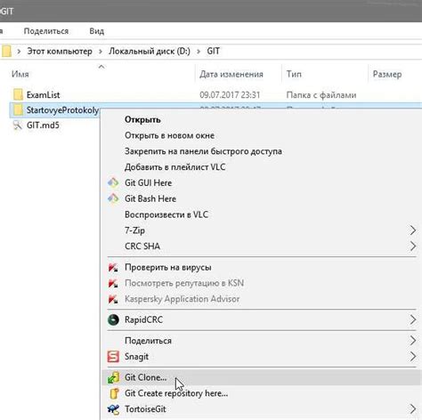Image resolution: width=422 pixels, height=420 pixels.
Task: Click the Snagit red S icon
Action: pyautogui.click(x=113, y=356)
